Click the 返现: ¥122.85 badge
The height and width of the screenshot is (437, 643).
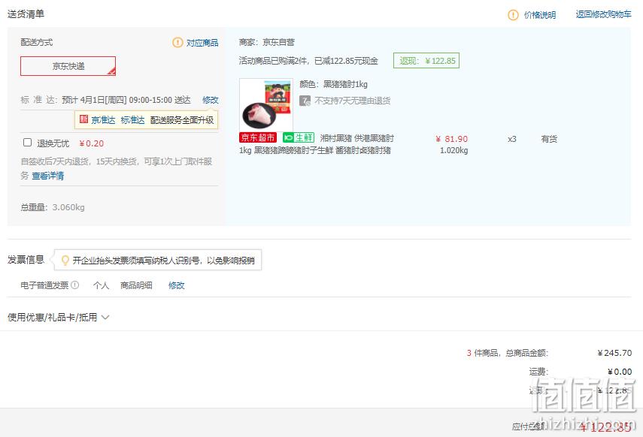pos(426,61)
